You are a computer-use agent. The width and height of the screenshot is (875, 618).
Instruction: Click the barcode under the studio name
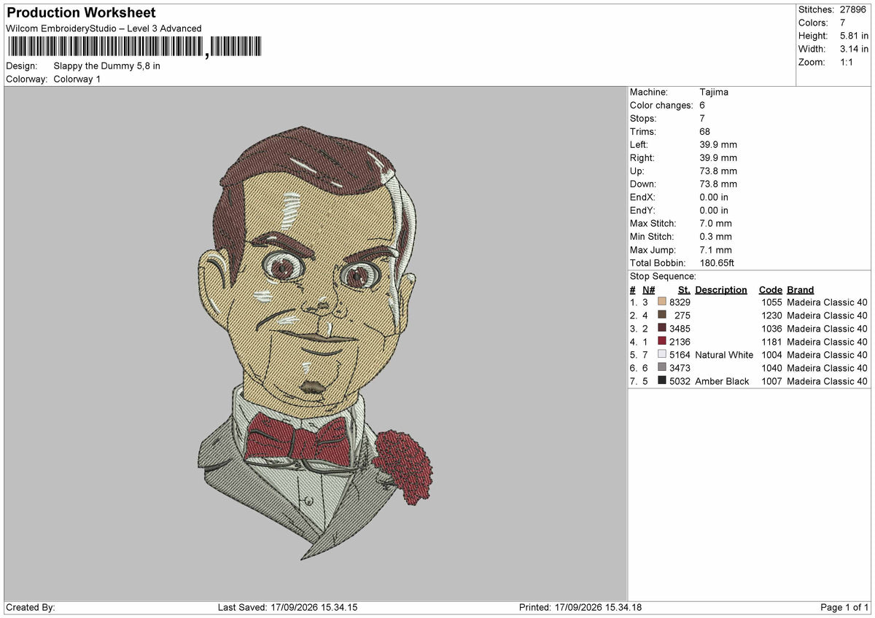(134, 47)
